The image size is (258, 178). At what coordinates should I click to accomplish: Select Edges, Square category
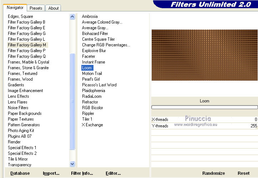(20, 16)
